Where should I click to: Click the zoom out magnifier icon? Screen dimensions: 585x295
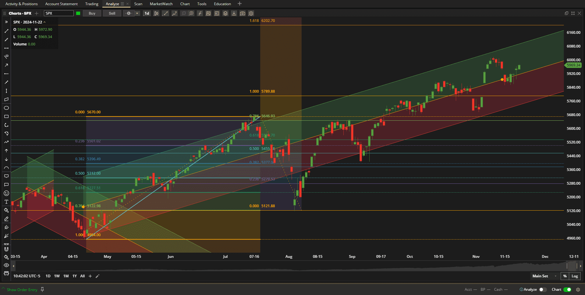[x=183, y=13]
